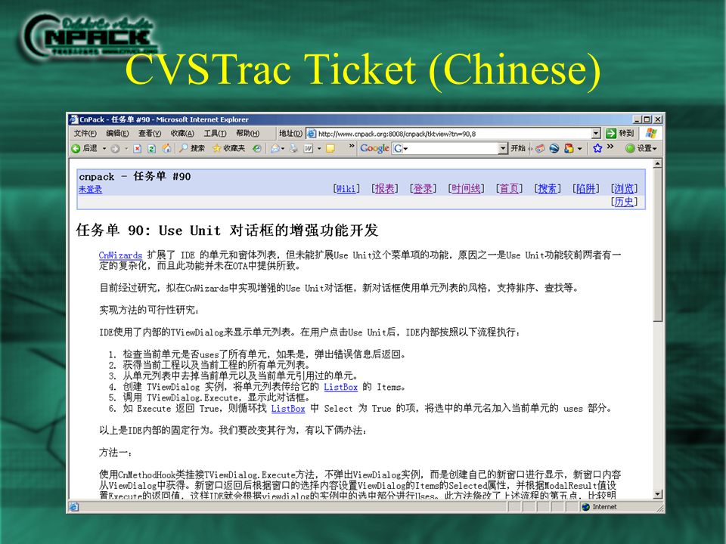Click the History/Media icon next to Favorites
The height and width of the screenshot is (544, 726).
257,148
